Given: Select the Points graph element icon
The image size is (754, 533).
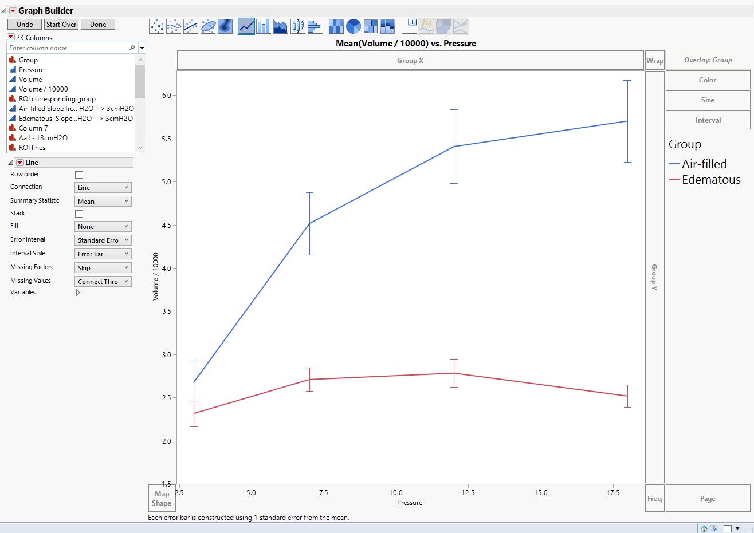Looking at the screenshot, I should click(x=156, y=26).
